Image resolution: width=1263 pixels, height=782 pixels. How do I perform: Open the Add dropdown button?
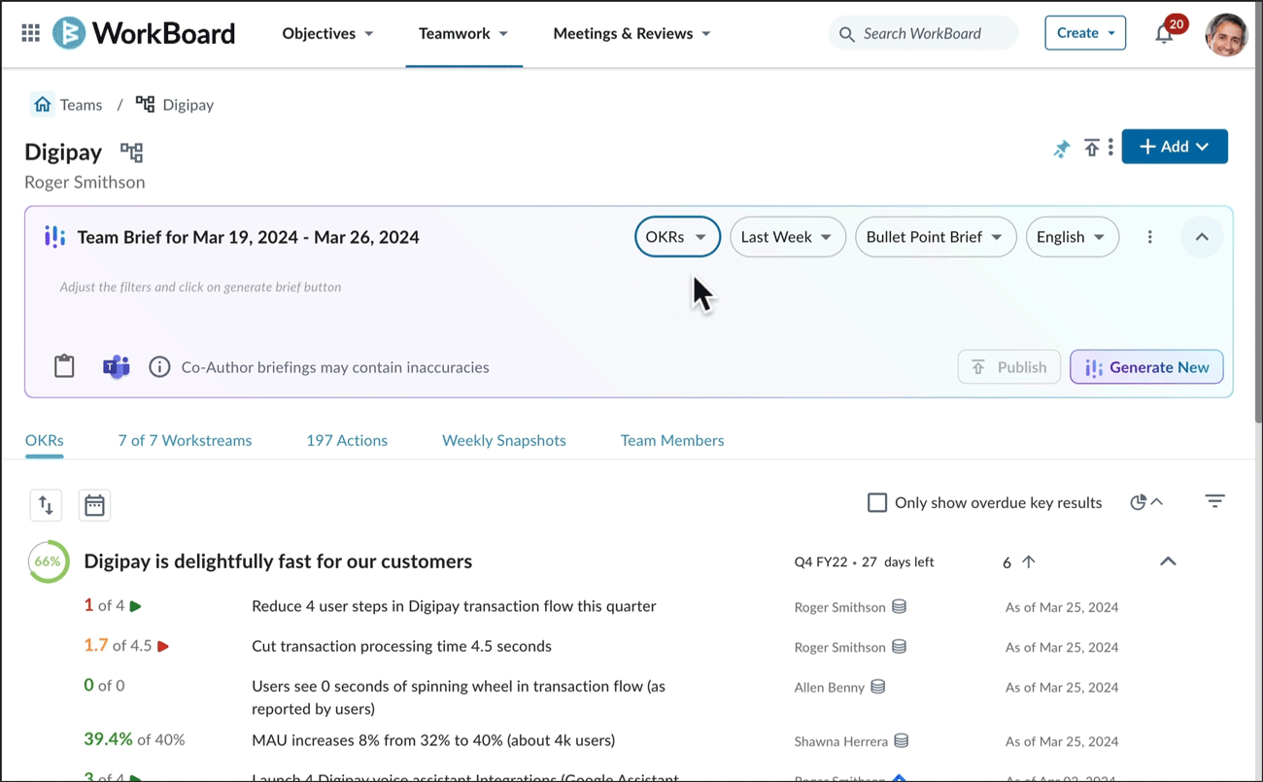point(1175,147)
